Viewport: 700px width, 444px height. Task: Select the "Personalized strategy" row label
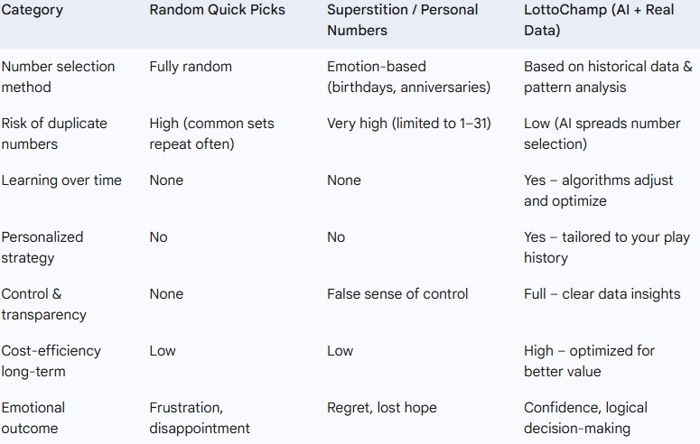(42, 247)
